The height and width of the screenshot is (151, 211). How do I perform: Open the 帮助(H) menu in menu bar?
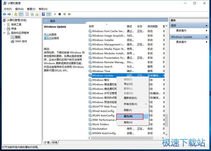click(43, 9)
